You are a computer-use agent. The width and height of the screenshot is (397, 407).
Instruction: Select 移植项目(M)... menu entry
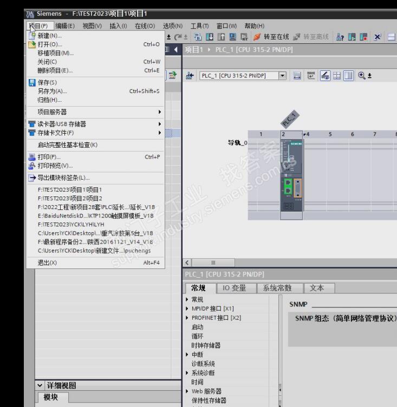(96, 53)
